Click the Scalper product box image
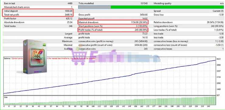Viewport: 225px width, 110px height. [x=35, y=57]
